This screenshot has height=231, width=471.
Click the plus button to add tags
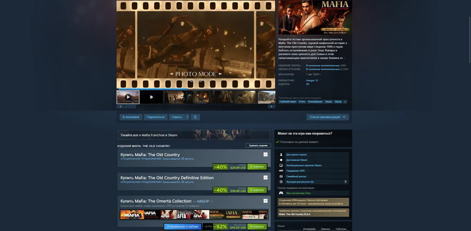(x=345, y=101)
